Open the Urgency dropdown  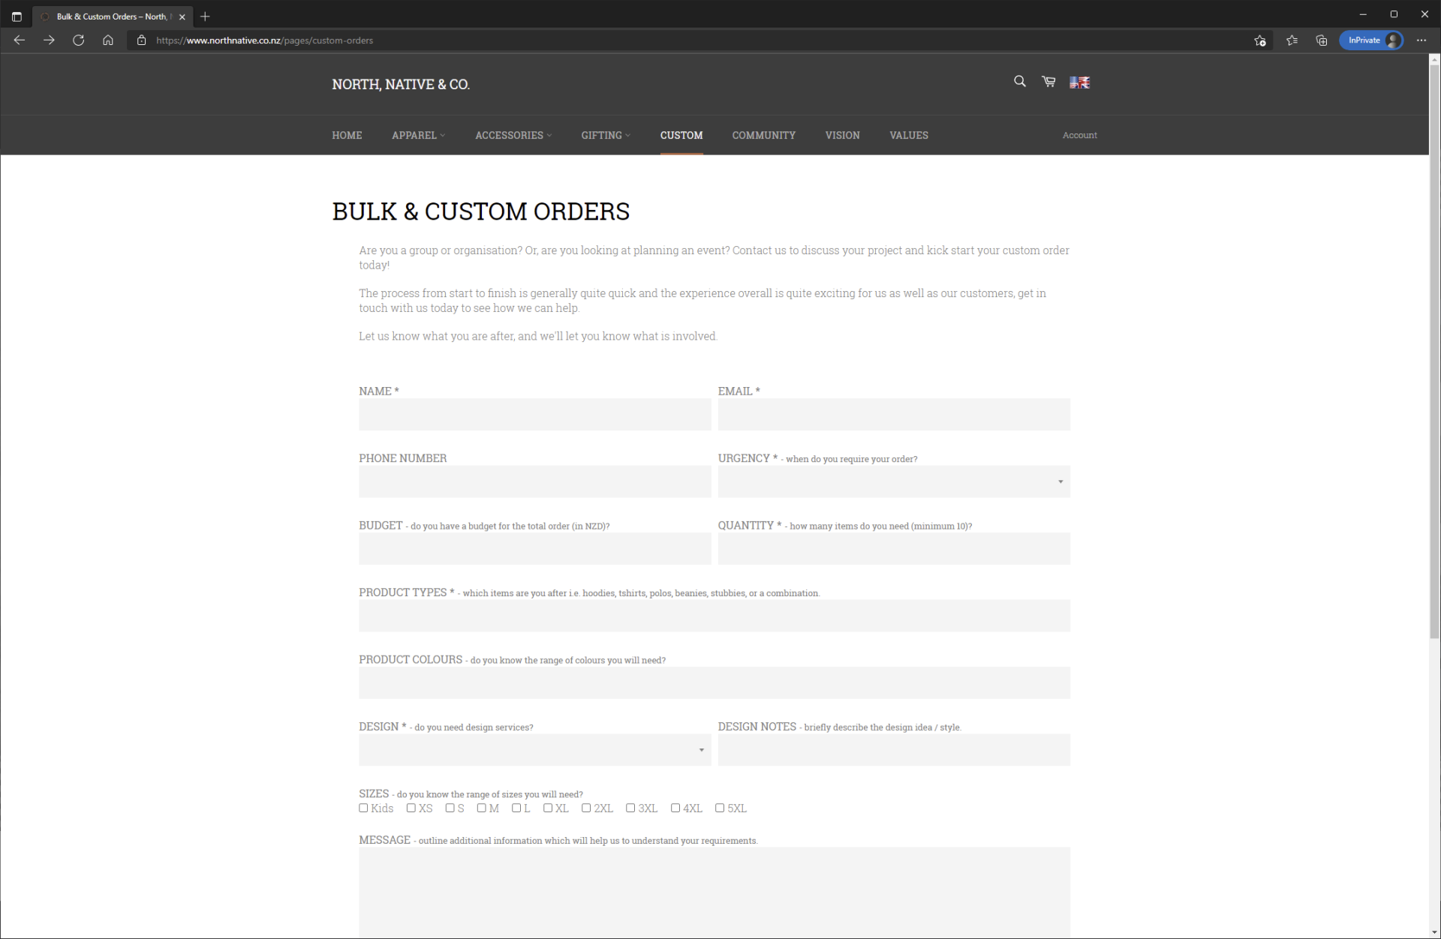[893, 481]
